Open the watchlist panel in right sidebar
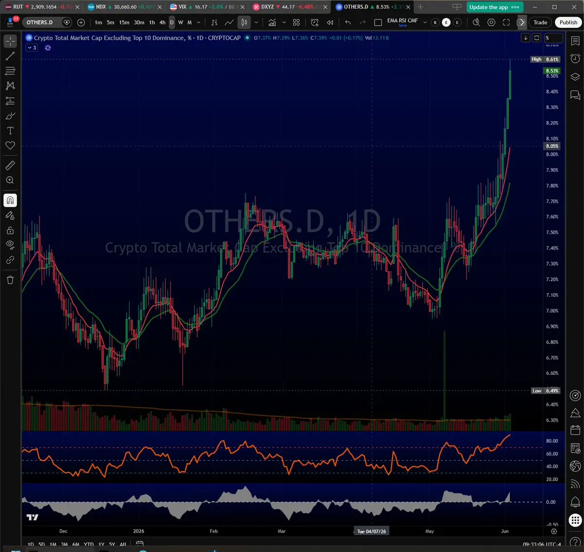This screenshot has width=584, height=552. pyautogui.click(x=575, y=41)
